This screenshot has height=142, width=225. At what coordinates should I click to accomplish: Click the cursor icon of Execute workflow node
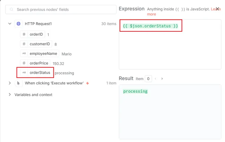(x=19, y=83)
